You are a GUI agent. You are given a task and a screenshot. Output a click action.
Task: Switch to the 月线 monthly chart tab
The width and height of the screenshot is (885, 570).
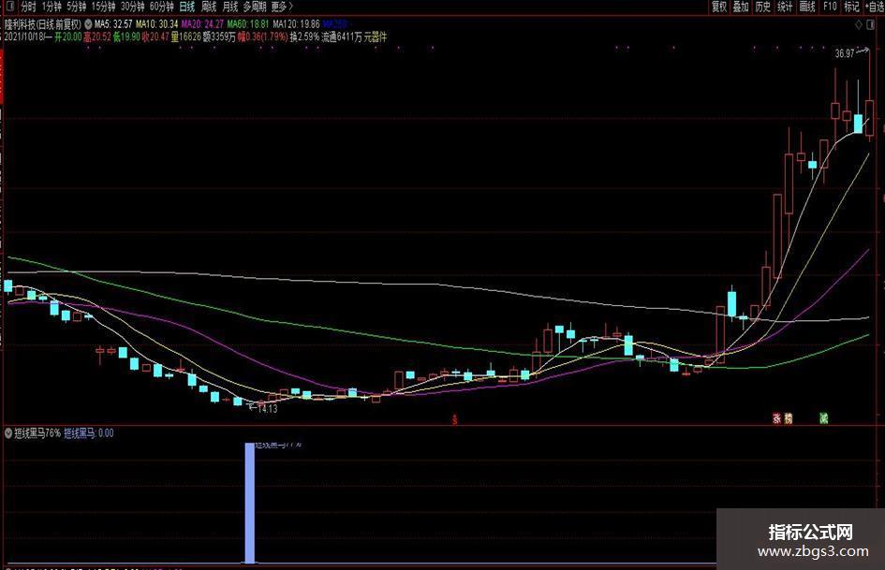(x=230, y=7)
